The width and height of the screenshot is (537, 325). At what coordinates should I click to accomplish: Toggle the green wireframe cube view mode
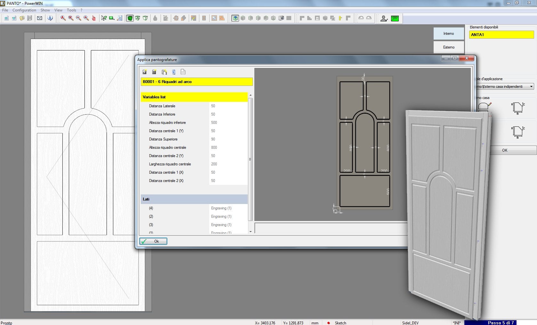point(138,18)
